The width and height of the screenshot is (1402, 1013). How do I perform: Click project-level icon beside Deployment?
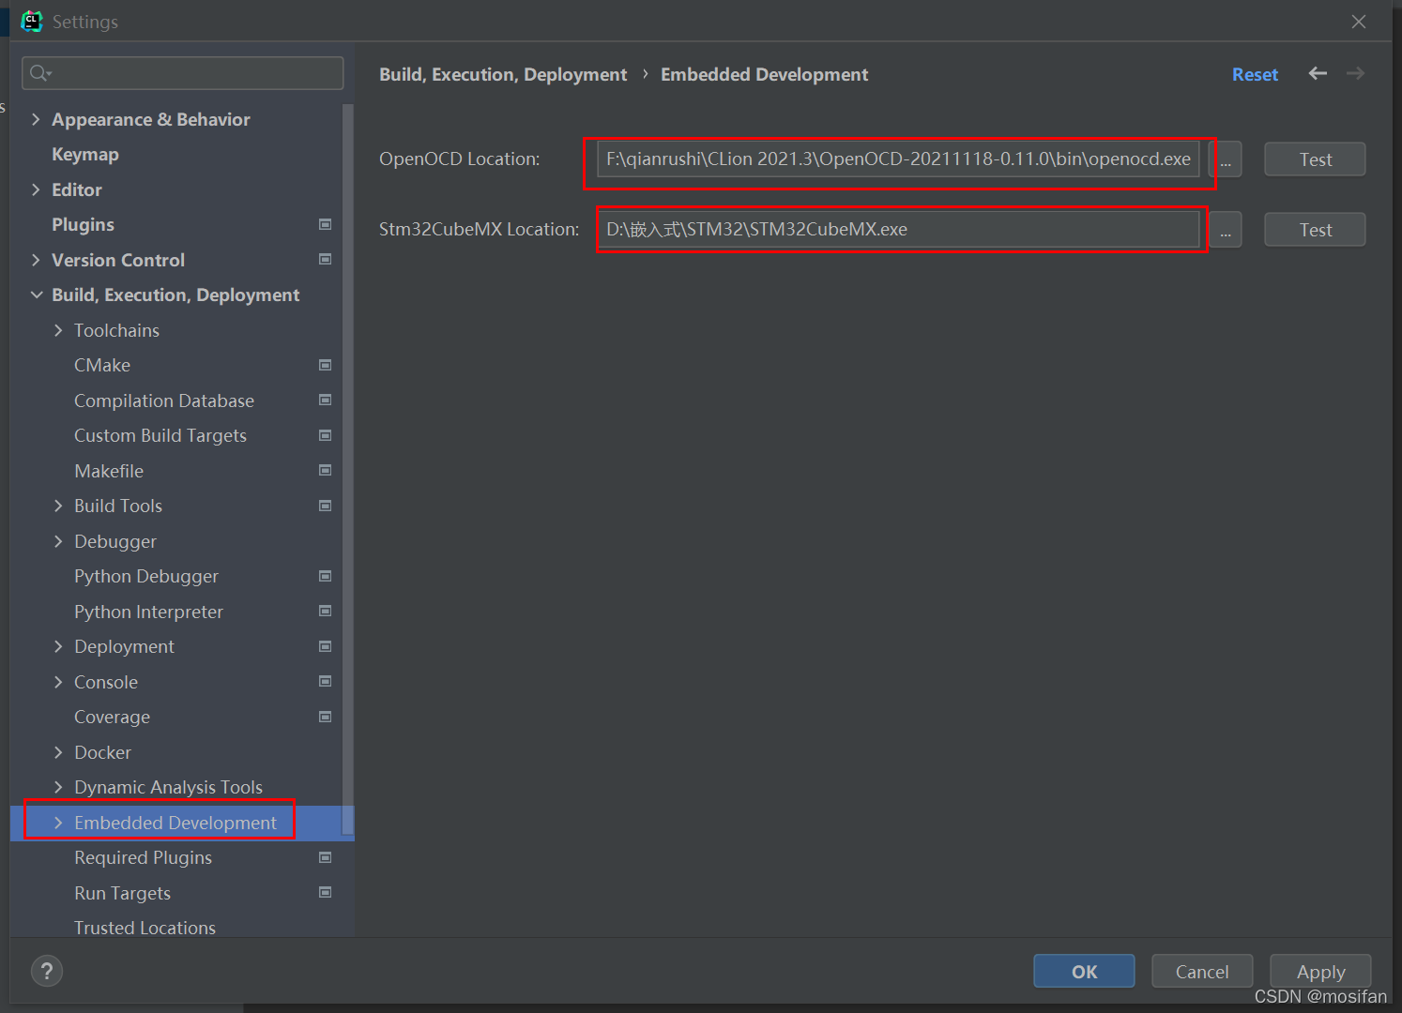pyautogui.click(x=326, y=646)
